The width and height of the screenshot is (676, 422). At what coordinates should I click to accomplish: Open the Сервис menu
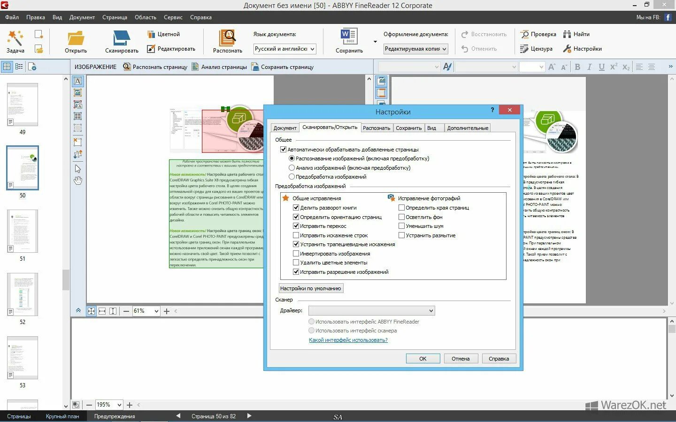tap(173, 17)
